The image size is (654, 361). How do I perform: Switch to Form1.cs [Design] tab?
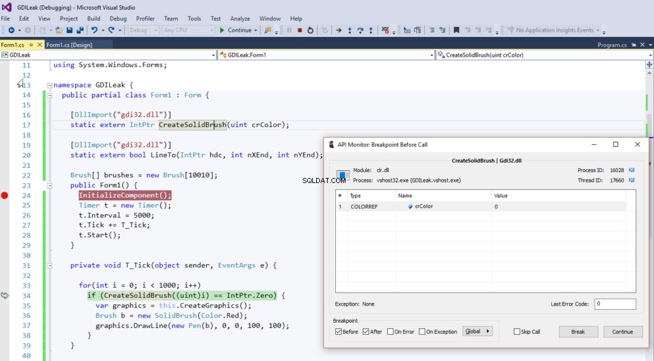[69, 45]
